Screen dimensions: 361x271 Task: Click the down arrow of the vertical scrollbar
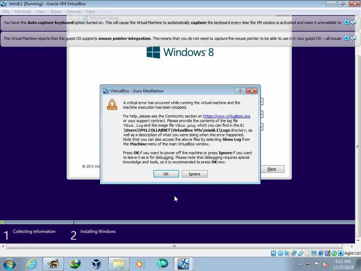pos(358,240)
